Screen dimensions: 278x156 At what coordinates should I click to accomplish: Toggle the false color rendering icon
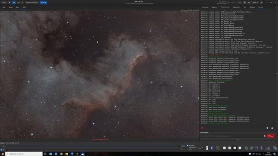pos(212,148)
